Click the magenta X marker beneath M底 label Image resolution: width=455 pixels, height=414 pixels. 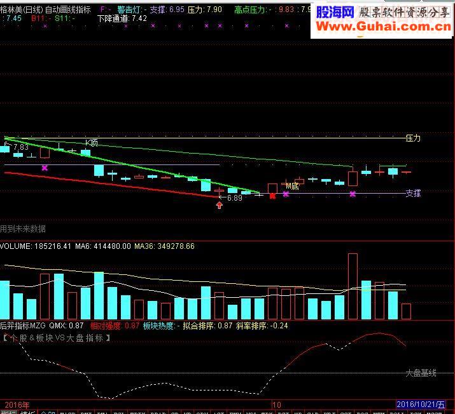point(286,194)
